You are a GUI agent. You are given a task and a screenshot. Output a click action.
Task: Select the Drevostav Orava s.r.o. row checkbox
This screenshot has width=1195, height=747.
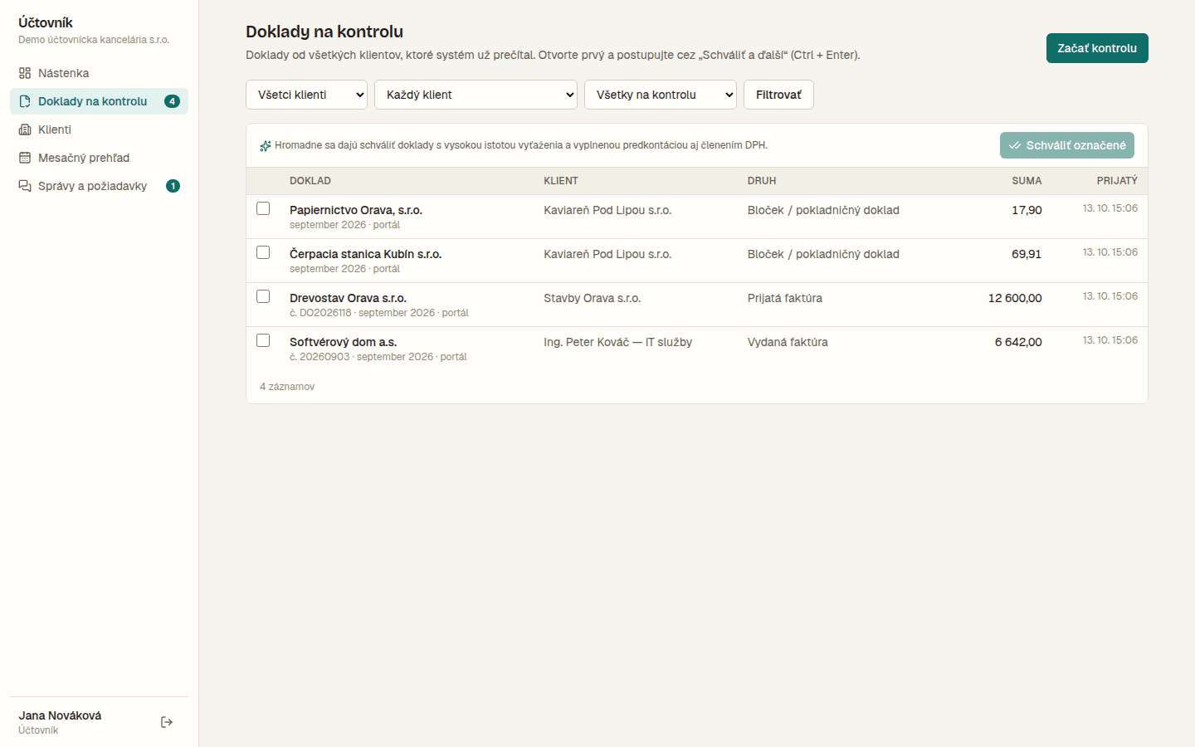(x=263, y=296)
